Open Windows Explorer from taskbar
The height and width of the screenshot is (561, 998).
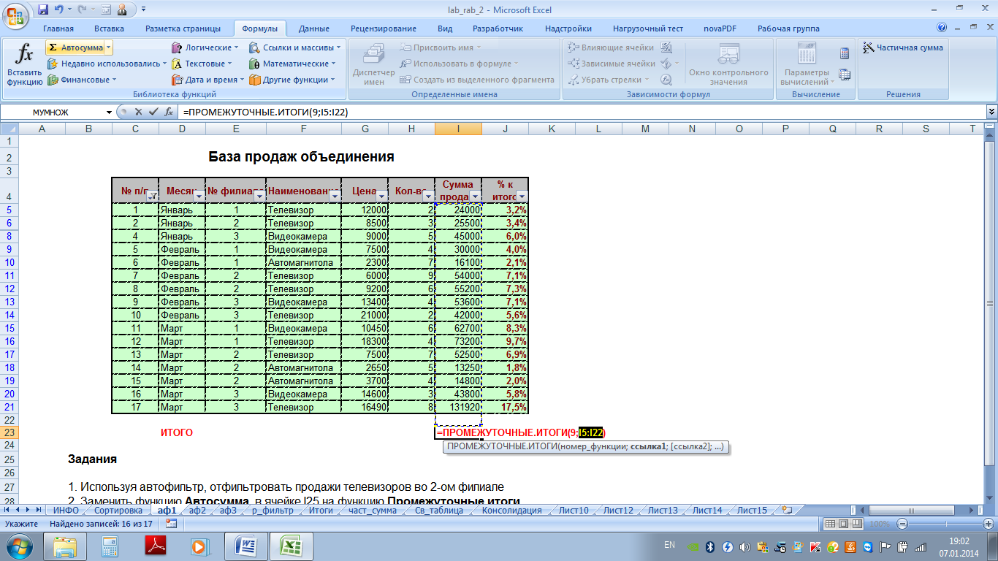[x=64, y=546]
